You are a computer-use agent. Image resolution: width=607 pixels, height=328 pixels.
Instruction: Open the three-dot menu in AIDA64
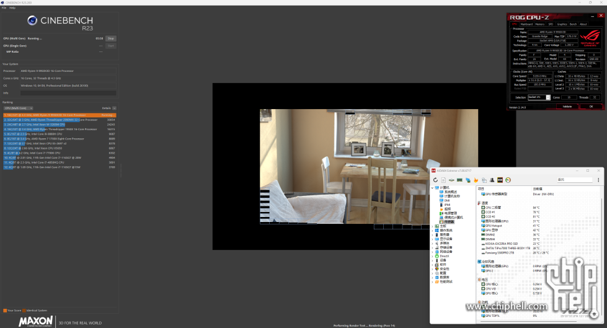[x=598, y=180]
